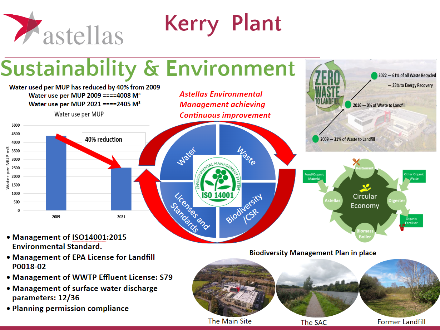This screenshot has height=330, width=440.
Task: Click the red plant pot icon
Action: tap(402, 227)
